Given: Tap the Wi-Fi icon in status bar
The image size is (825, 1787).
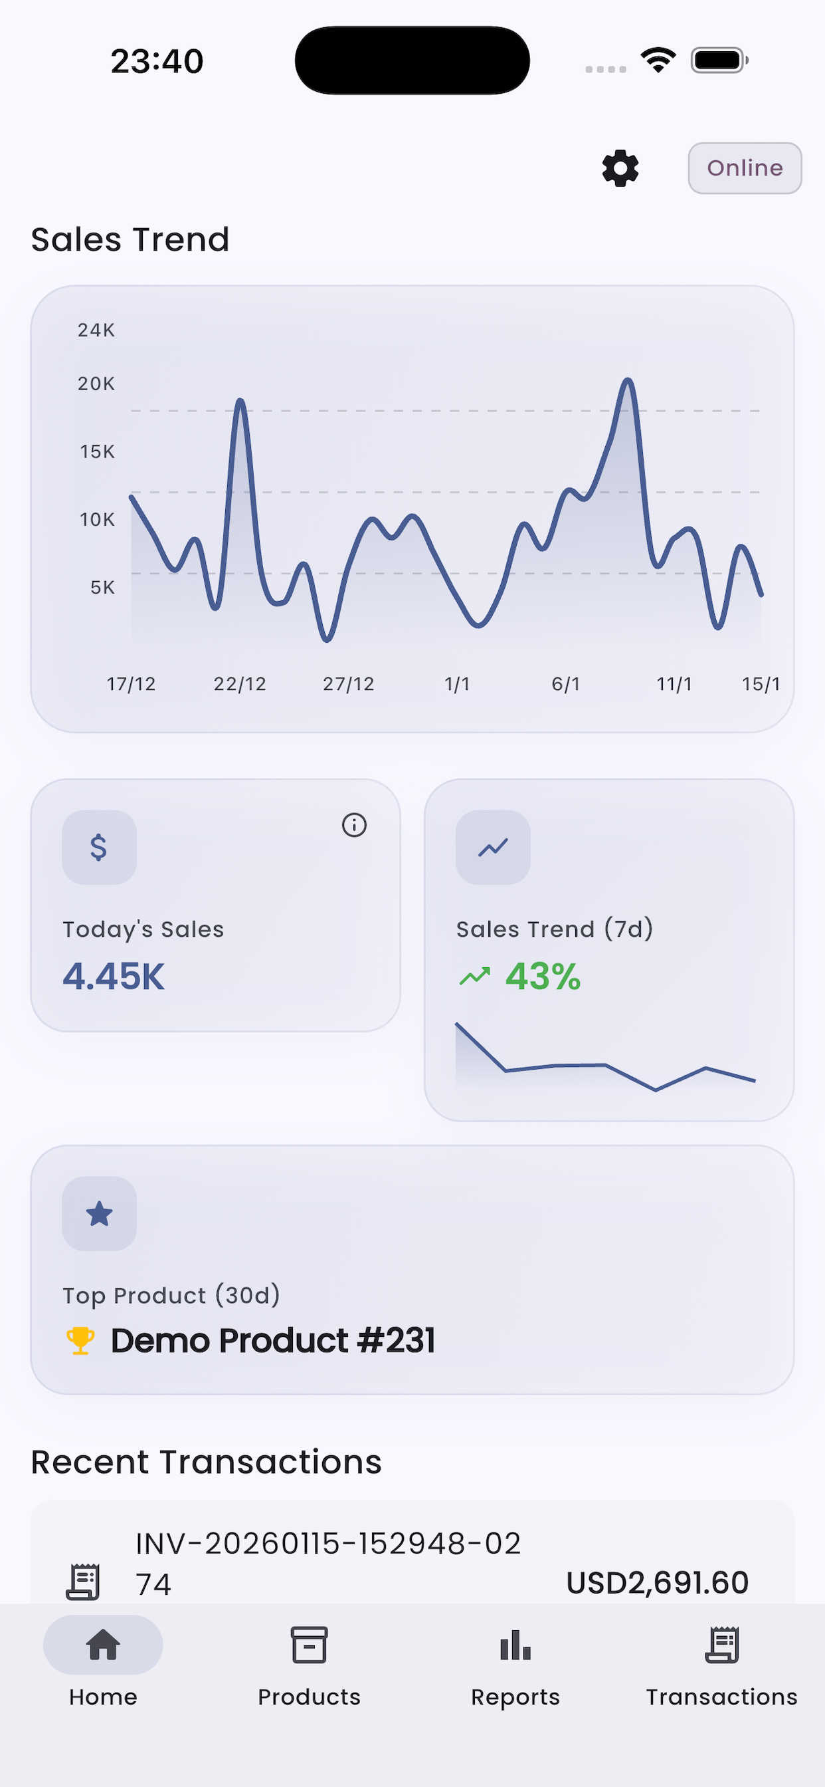Looking at the screenshot, I should tap(658, 60).
